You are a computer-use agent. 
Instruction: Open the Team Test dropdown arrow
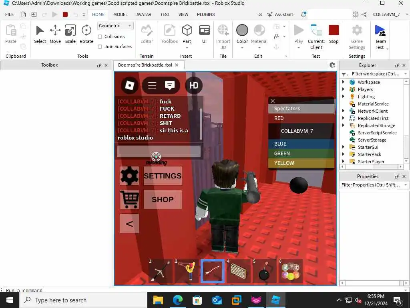point(387,49)
